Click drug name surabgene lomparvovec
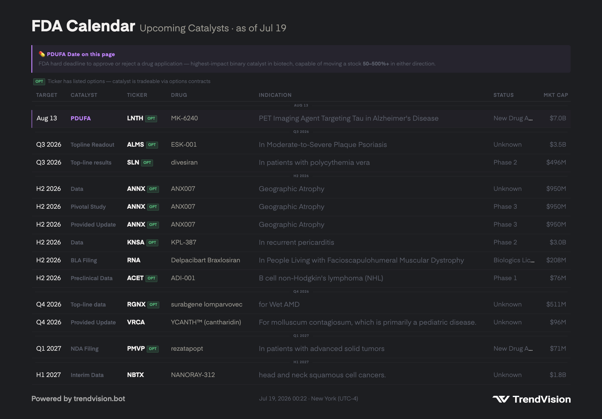This screenshot has height=419, width=602. point(207,304)
